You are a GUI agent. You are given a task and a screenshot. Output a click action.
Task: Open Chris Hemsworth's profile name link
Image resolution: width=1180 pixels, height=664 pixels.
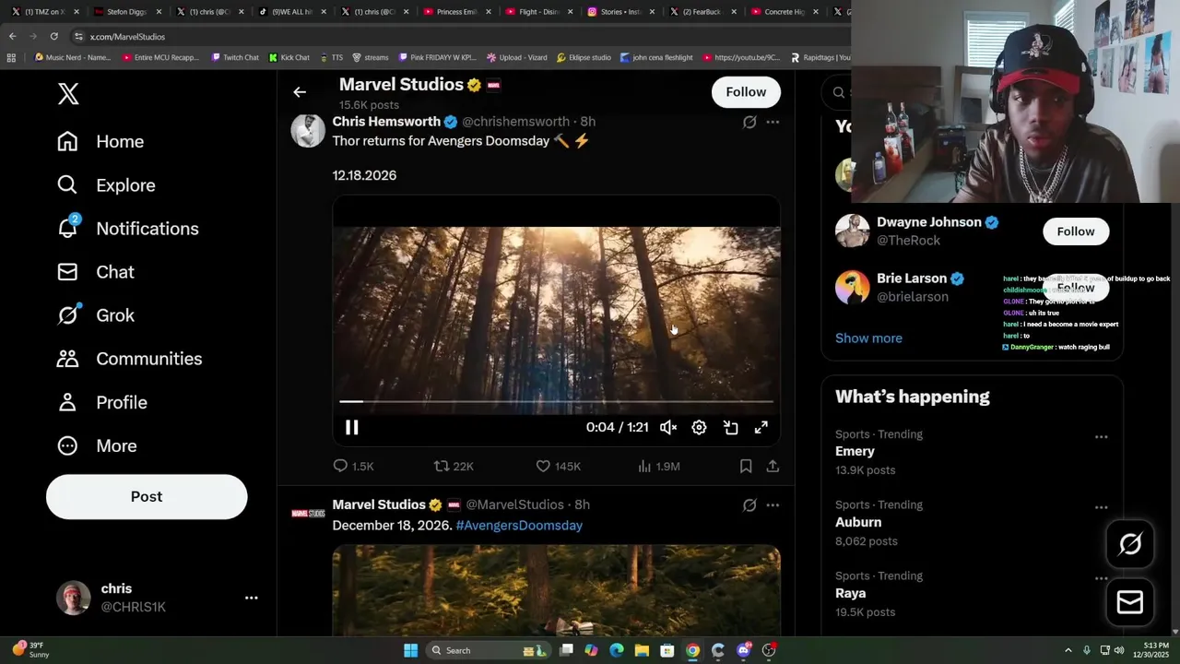tap(386, 122)
